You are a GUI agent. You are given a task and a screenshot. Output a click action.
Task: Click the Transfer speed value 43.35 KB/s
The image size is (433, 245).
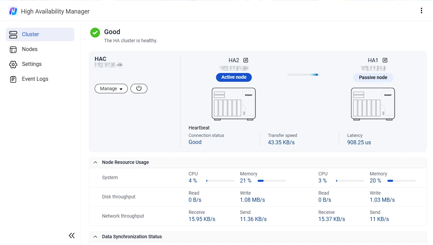281,142
